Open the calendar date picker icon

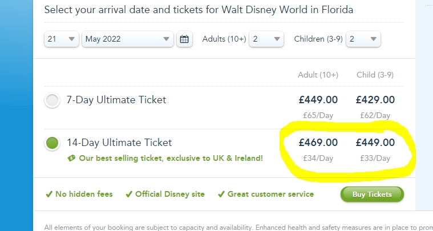tap(184, 39)
